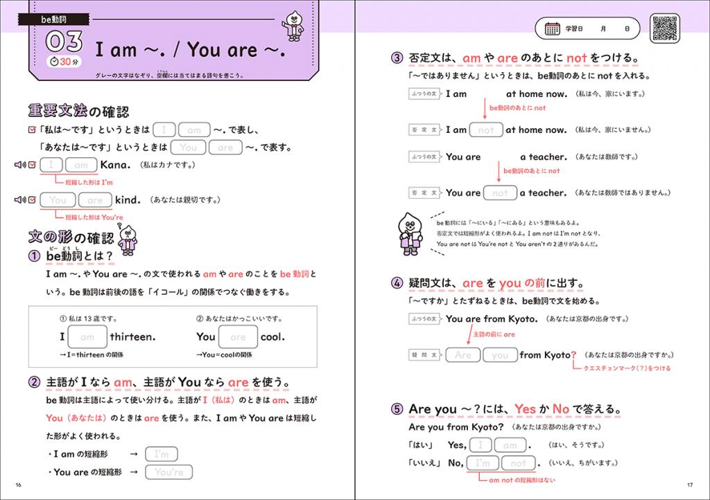Click the 'you' blank before 'from Kyoto?'
710x500 pixels.
tap(501, 355)
